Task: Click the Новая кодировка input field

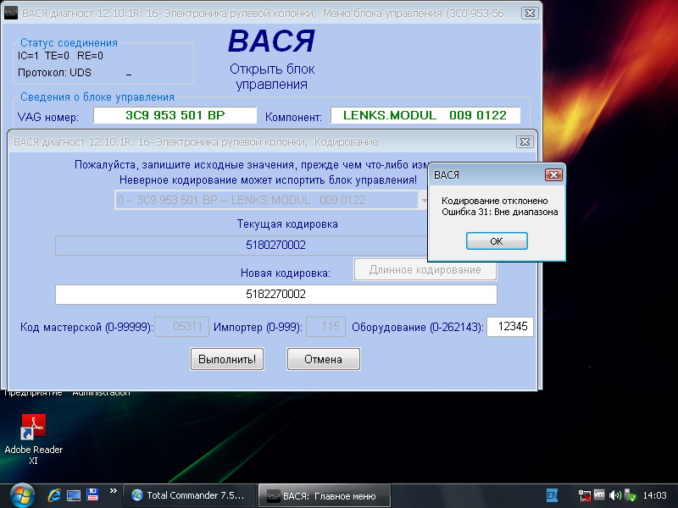Action: [275, 295]
